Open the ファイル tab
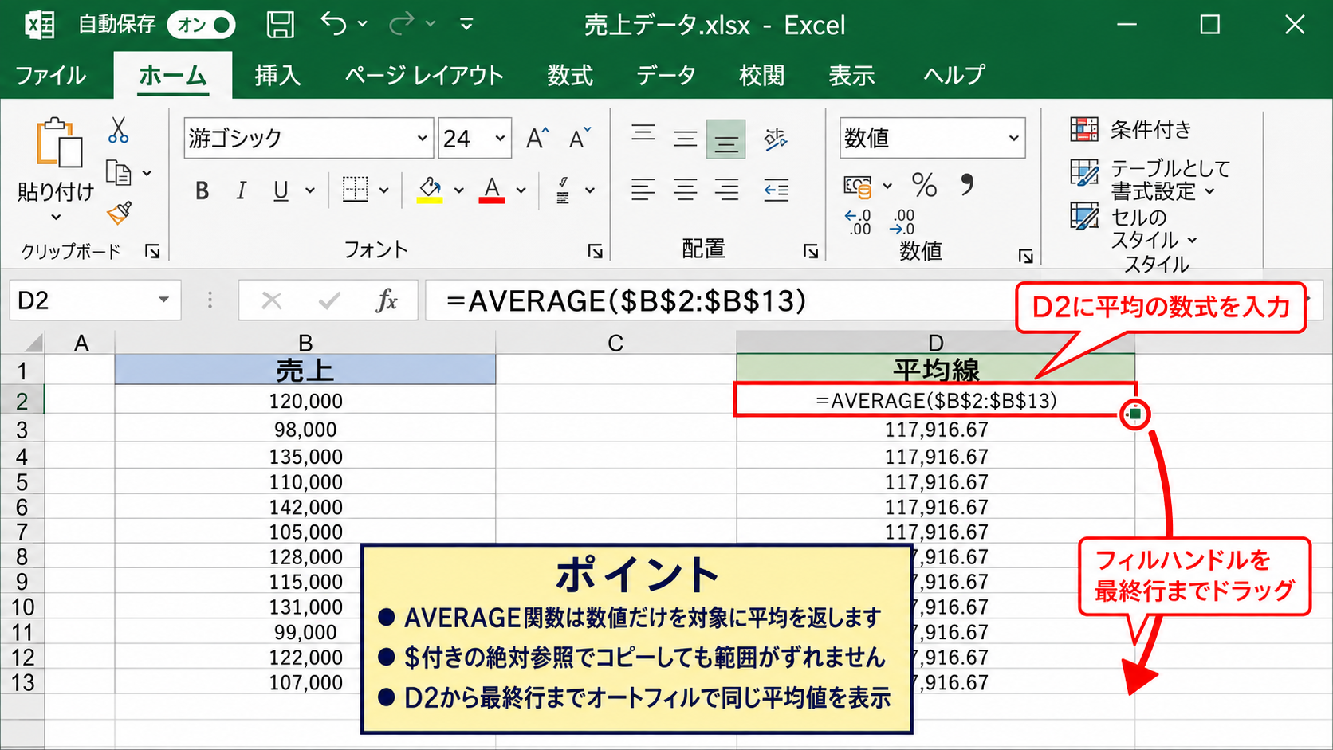Image resolution: width=1333 pixels, height=750 pixels. [x=51, y=76]
